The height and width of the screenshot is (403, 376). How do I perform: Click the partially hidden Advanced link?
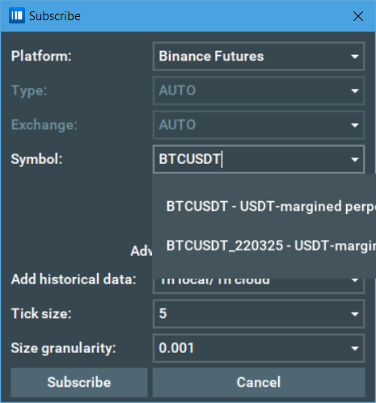pyautogui.click(x=142, y=251)
